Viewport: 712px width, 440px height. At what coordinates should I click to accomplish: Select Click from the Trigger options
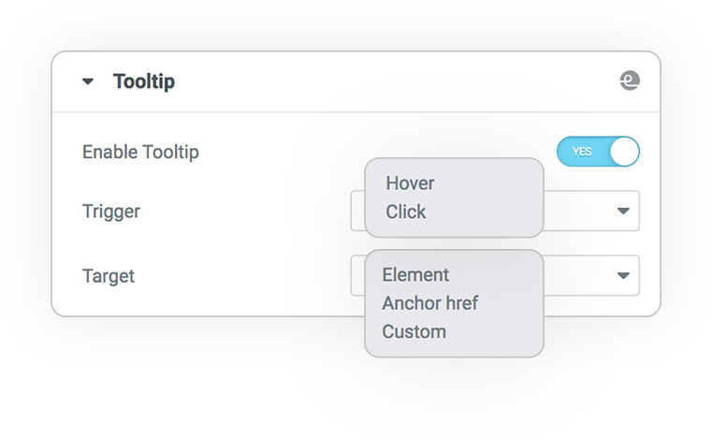406,212
